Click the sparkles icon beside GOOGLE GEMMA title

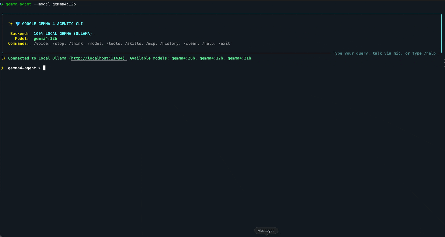[x=10, y=24]
